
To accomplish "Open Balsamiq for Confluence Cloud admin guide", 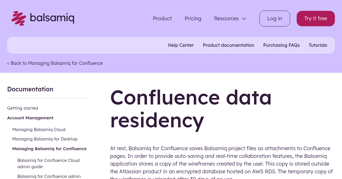I will 48,164.
